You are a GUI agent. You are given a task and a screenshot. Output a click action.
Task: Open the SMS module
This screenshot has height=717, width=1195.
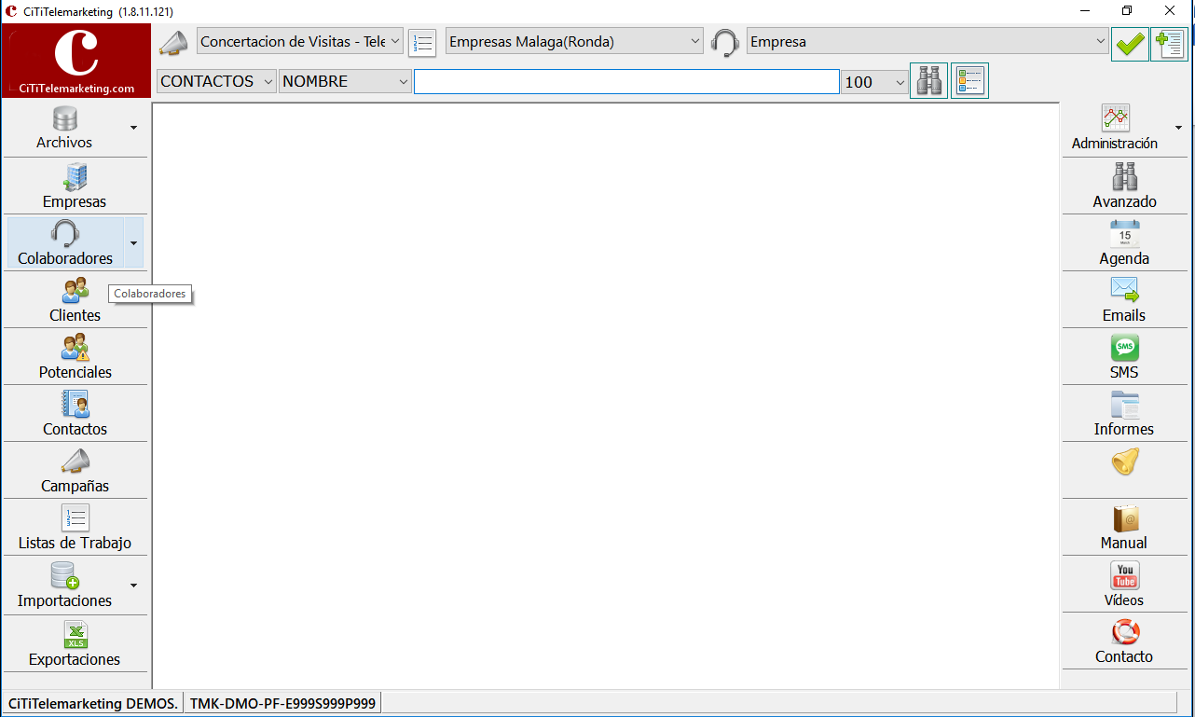point(1124,357)
